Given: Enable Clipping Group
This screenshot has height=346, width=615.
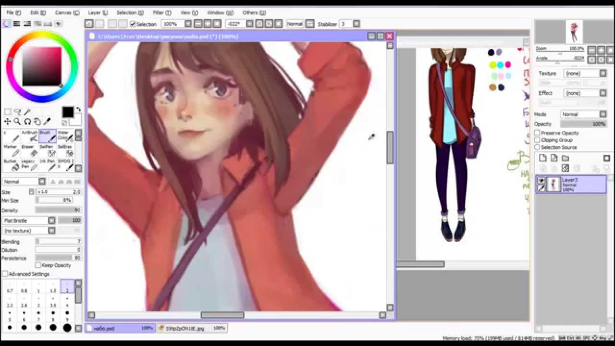Looking at the screenshot, I should click(538, 140).
